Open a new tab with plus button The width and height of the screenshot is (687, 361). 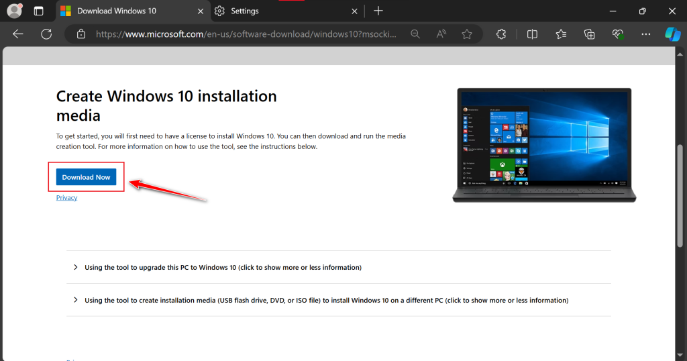coord(378,11)
